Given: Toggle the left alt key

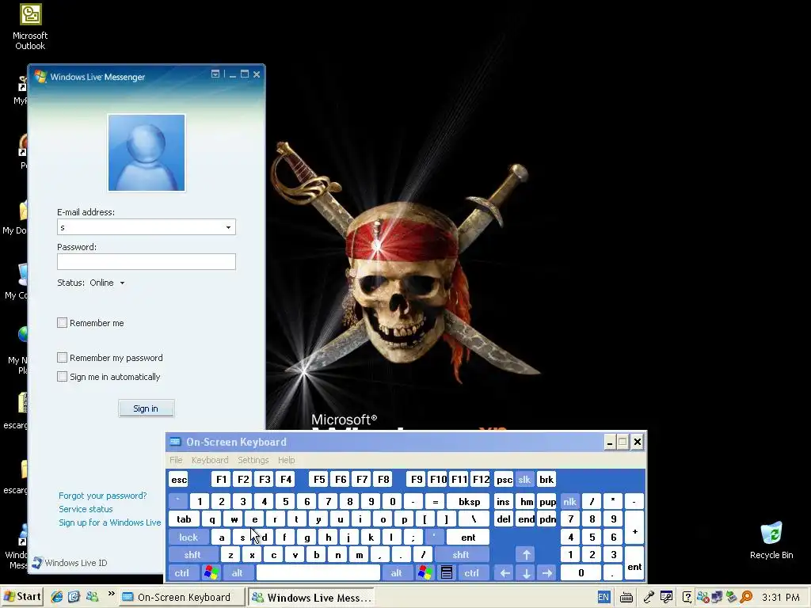Looking at the screenshot, I should pos(238,573).
